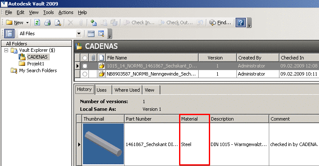The width and height of the screenshot is (319, 166).
Task: Click the Add Files plus icon
Action: click(x=94, y=23)
